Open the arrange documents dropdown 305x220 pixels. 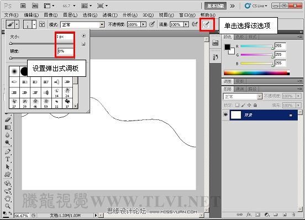(86, 6)
